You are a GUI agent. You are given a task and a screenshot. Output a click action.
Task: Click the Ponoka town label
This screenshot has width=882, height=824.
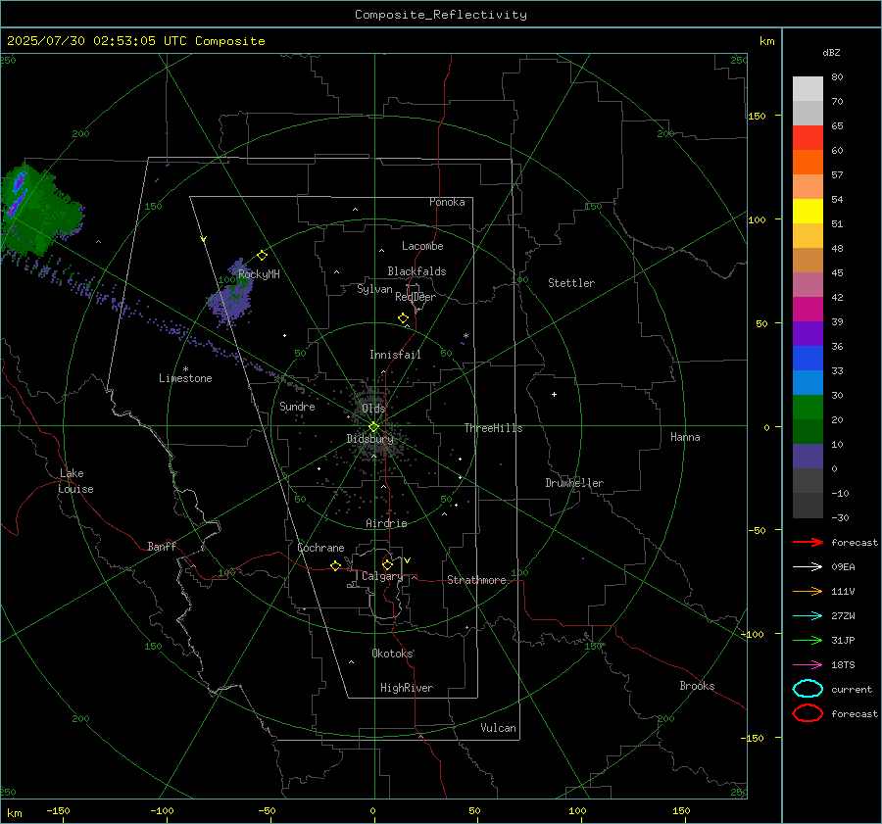coord(447,202)
